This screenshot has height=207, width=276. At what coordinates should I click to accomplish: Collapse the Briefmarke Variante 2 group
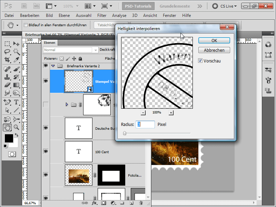(x=53, y=66)
